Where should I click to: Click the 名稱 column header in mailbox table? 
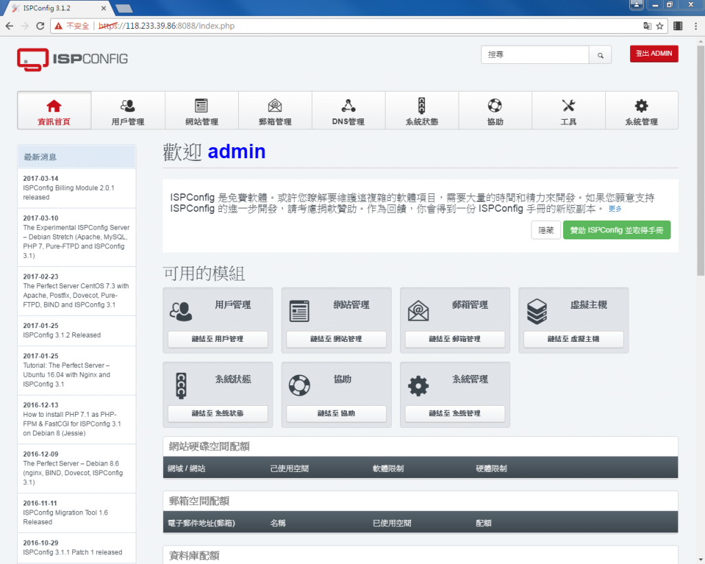pos(277,523)
